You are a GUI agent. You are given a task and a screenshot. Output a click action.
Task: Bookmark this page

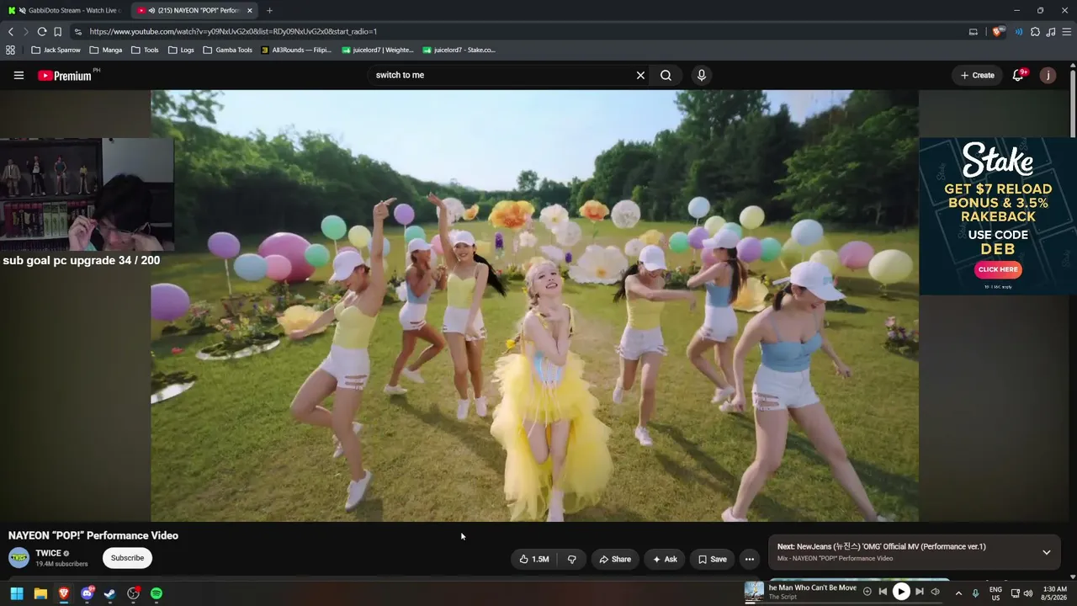(x=57, y=32)
